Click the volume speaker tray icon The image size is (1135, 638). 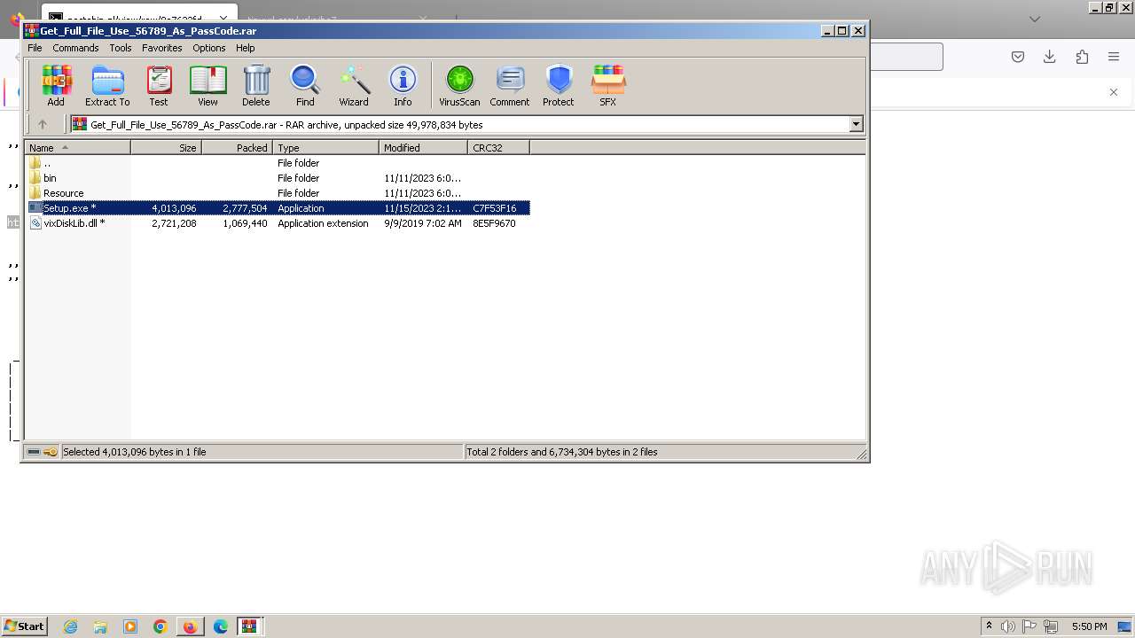[x=1007, y=626]
